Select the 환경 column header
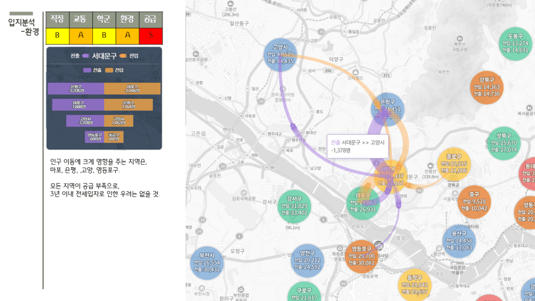The height and width of the screenshot is (301, 535). coord(128,19)
